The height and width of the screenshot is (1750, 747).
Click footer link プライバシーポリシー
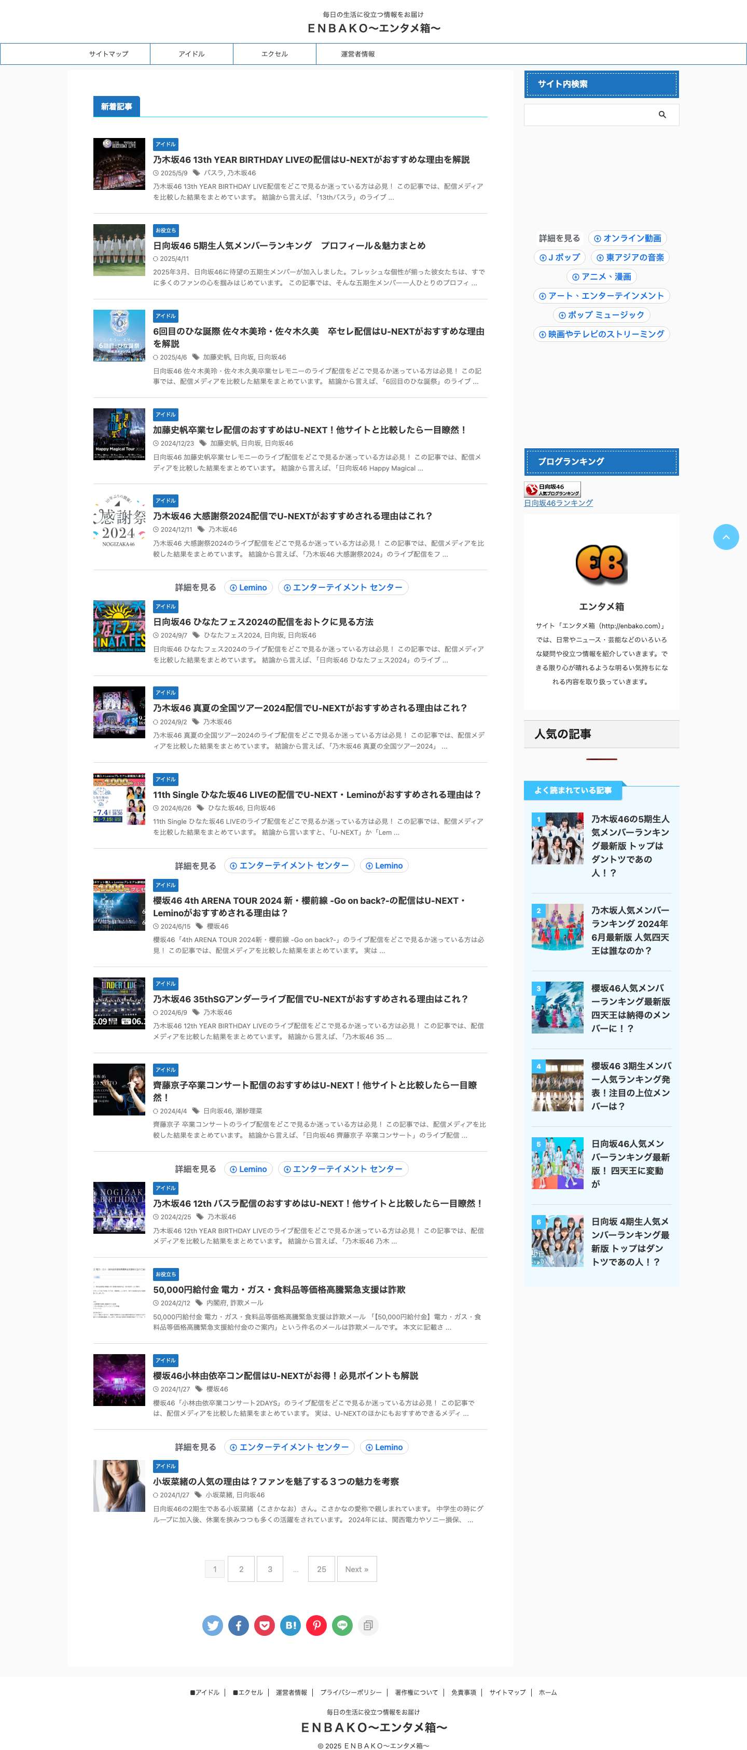[x=350, y=1692]
